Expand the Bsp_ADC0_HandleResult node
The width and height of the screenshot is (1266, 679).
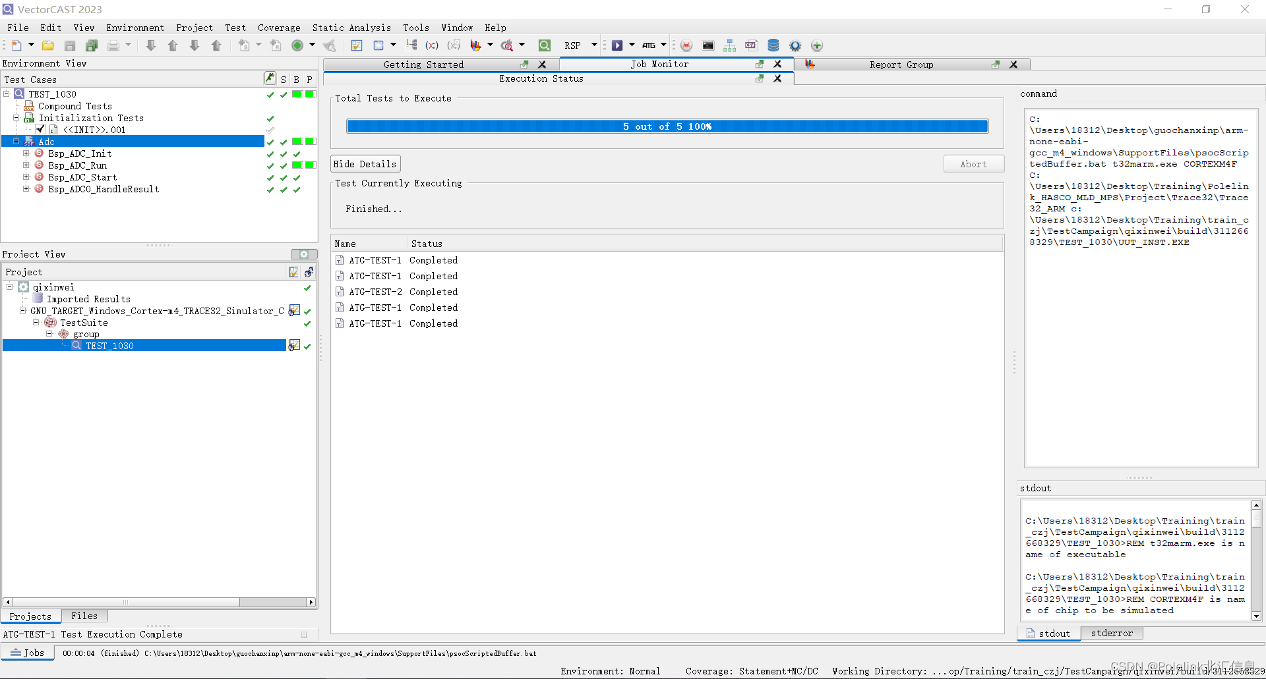click(x=26, y=189)
